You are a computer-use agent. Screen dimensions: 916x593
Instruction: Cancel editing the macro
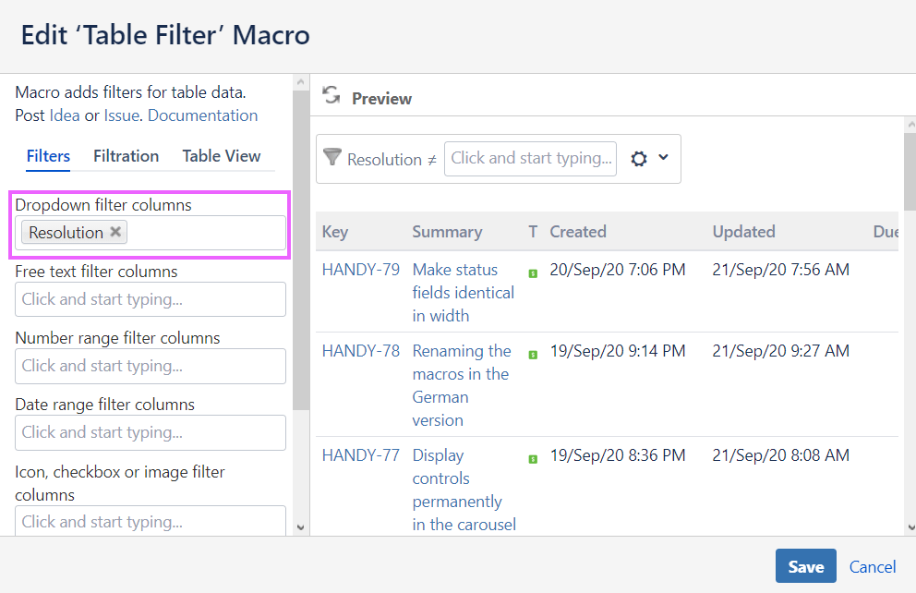[872, 566]
